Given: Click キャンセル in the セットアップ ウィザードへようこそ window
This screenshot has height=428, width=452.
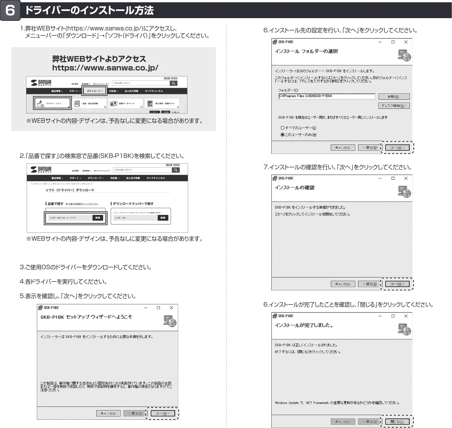Looking at the screenshot, I should click(x=108, y=413).
